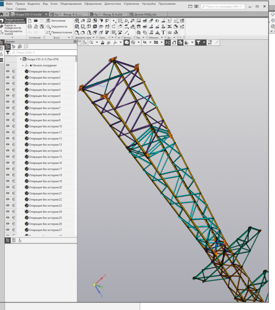The height and width of the screenshot is (310, 275).
Task: Expand more modes below Инструменты эскиза
Action: click(x=12, y=38)
